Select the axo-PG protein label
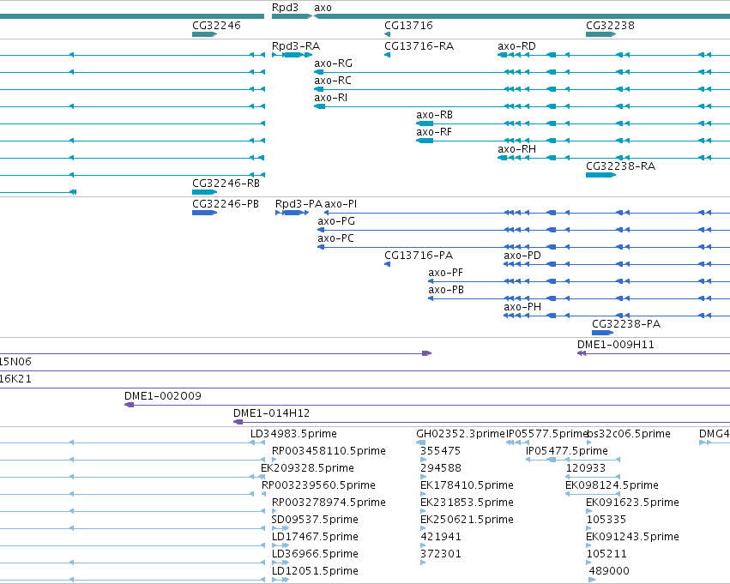The width and height of the screenshot is (730, 584). coord(336,221)
